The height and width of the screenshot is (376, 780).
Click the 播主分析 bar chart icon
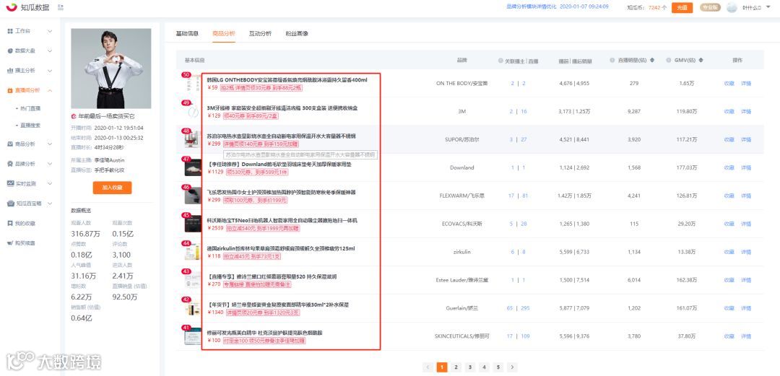[10, 71]
